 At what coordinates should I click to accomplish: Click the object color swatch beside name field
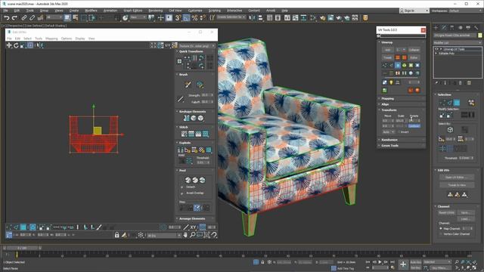click(x=480, y=36)
